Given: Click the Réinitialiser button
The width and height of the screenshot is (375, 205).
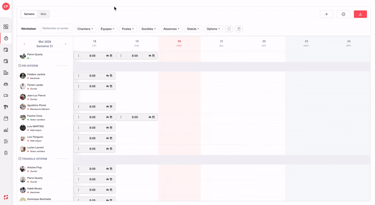Looking at the screenshot, I should (x=29, y=29).
